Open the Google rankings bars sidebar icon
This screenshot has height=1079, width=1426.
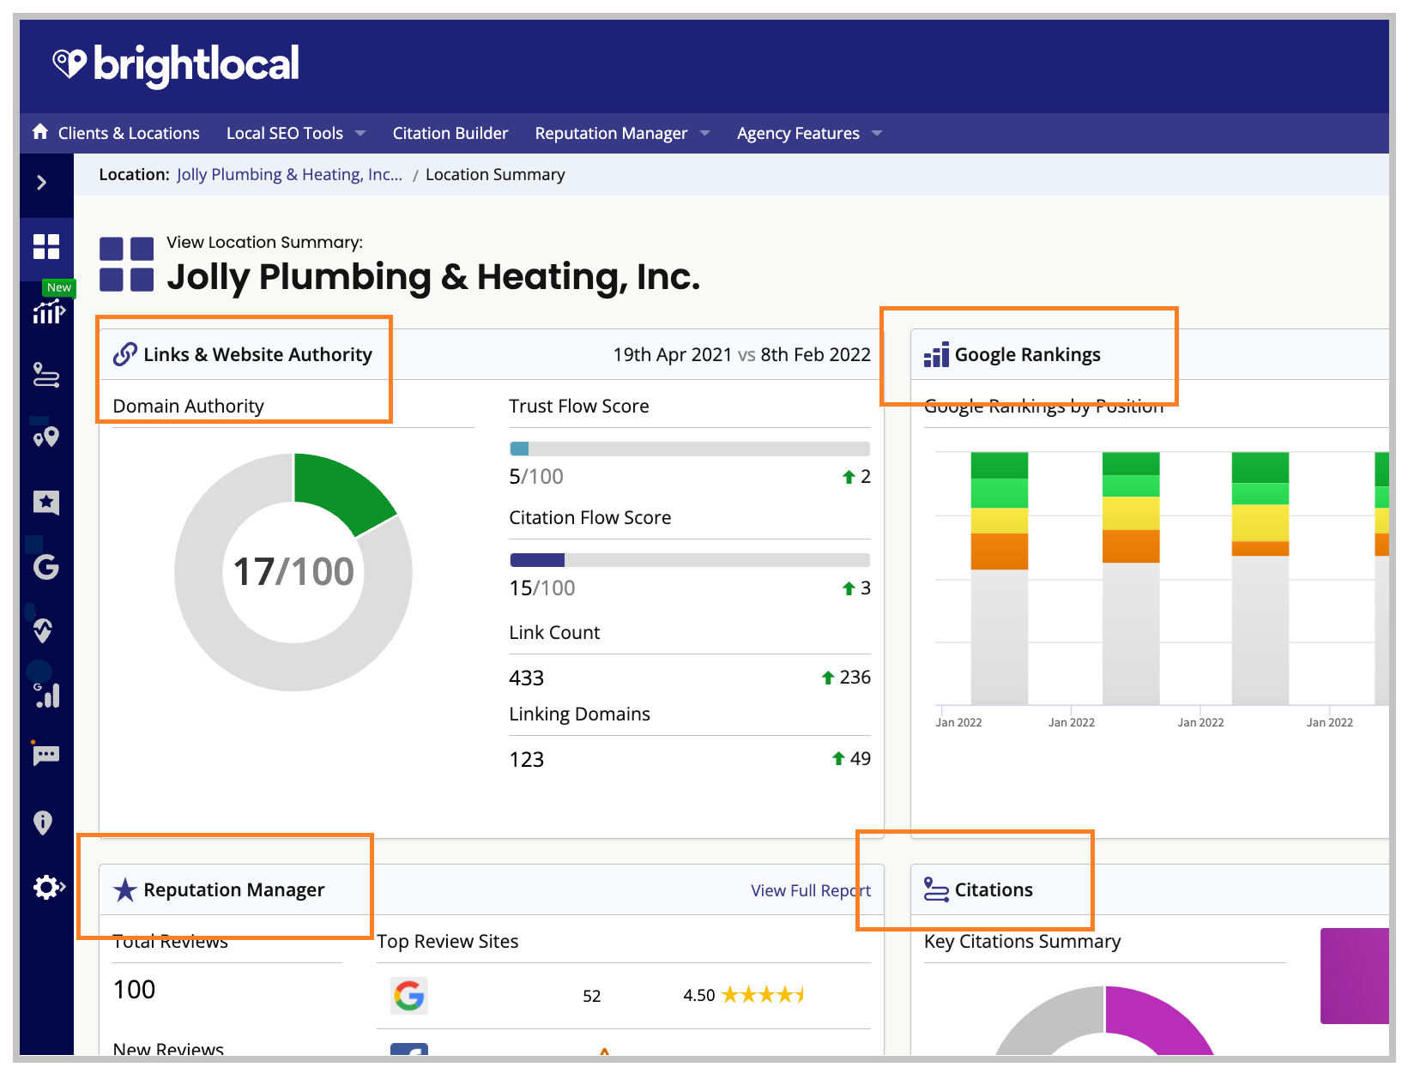[47, 695]
